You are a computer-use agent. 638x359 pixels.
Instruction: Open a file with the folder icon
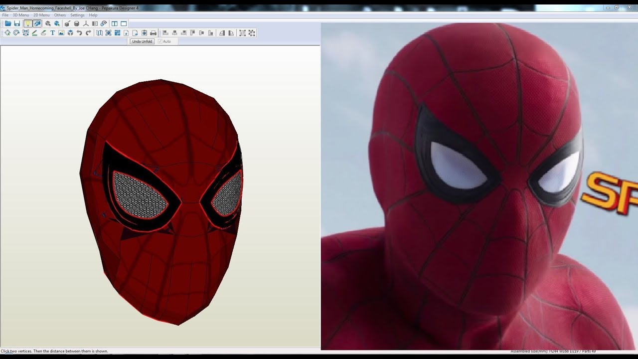(8, 23)
